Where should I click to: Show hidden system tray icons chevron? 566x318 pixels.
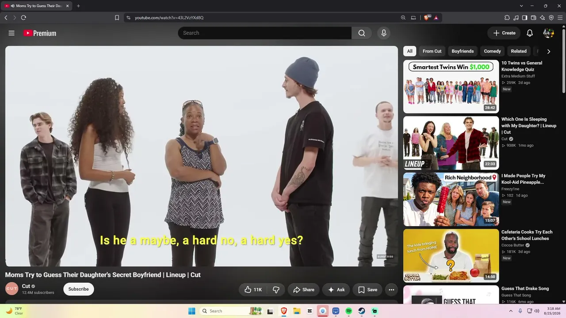511,311
